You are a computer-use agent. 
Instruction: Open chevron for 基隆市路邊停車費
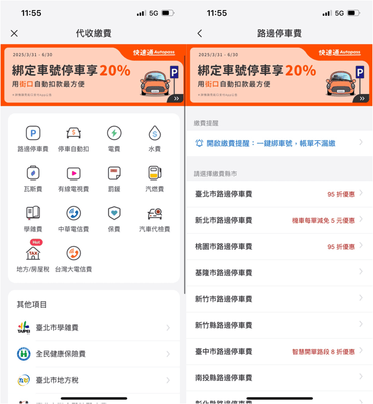(361, 272)
